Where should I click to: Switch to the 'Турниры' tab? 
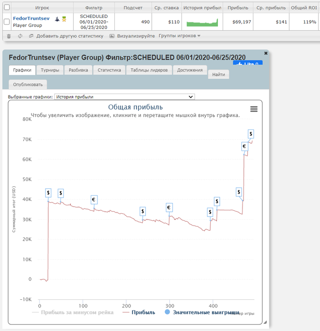point(50,70)
